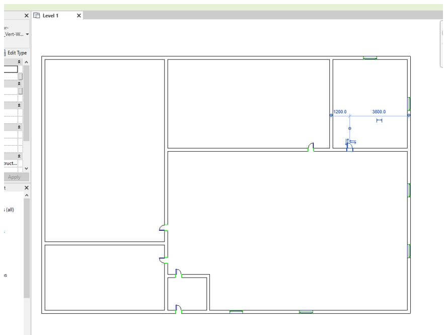Switch to the Level 1 view tab

pyautogui.click(x=50, y=16)
